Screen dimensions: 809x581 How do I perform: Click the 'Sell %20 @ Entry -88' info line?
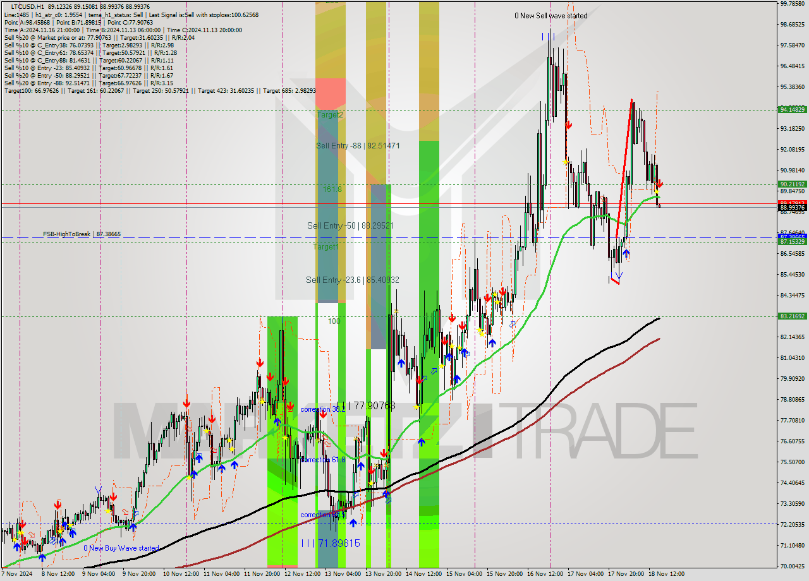coord(88,83)
